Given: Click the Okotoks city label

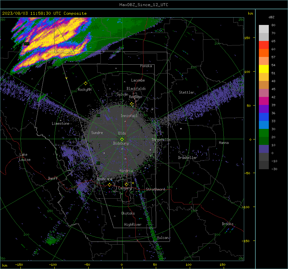Looking at the screenshot, I should click(128, 213).
